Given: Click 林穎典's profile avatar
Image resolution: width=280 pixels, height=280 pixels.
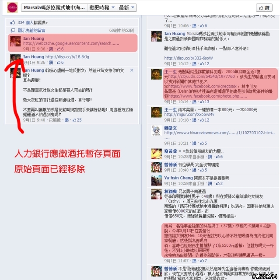Looking at the screenshot, I should 157,194.
